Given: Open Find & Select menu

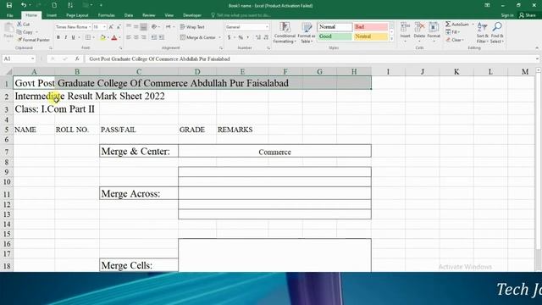Looking at the screenshot, I should (497, 32).
